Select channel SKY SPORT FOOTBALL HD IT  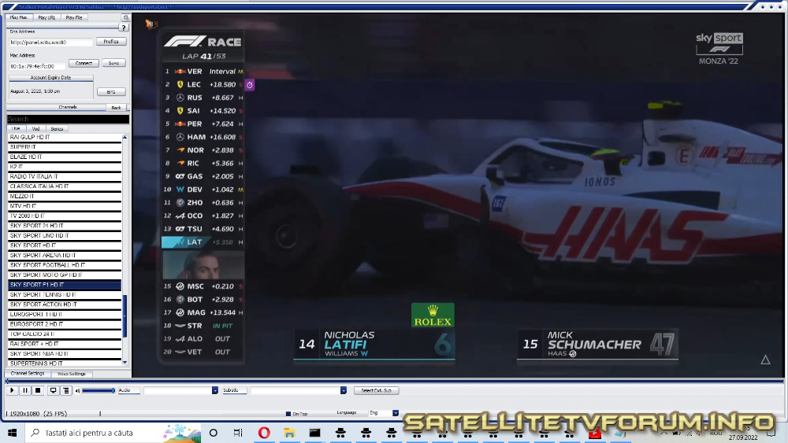pos(65,265)
